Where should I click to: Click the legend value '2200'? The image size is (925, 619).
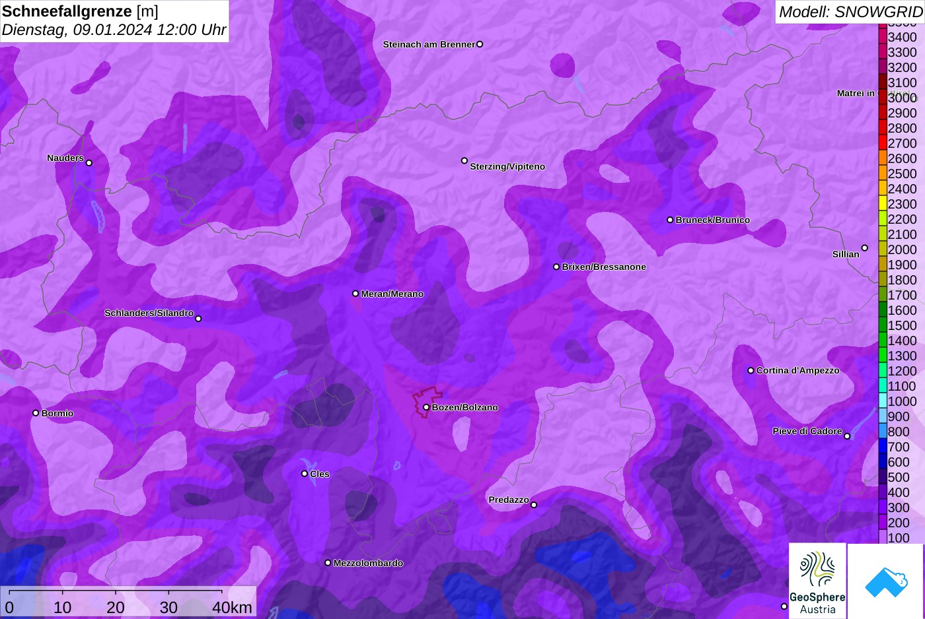(x=902, y=219)
